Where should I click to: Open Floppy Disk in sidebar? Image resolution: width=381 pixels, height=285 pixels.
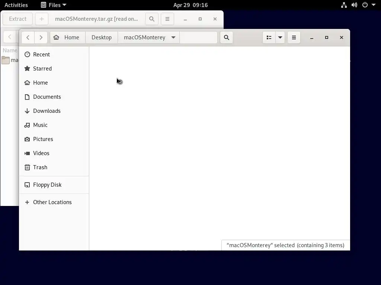(54, 185)
